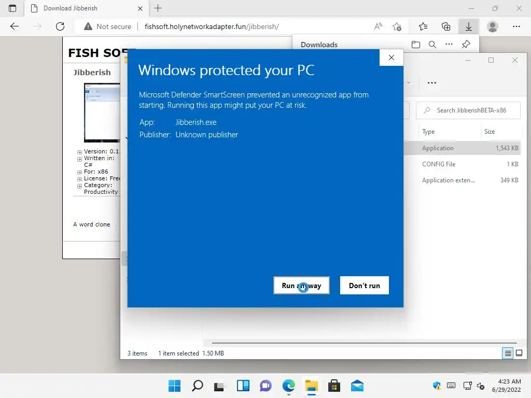
Task: Click the Explorer horizontal scrollbar
Action: (x=365, y=343)
